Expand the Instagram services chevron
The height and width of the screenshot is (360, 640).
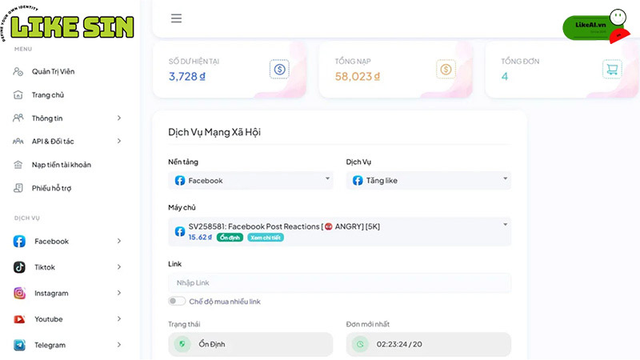pyautogui.click(x=119, y=293)
